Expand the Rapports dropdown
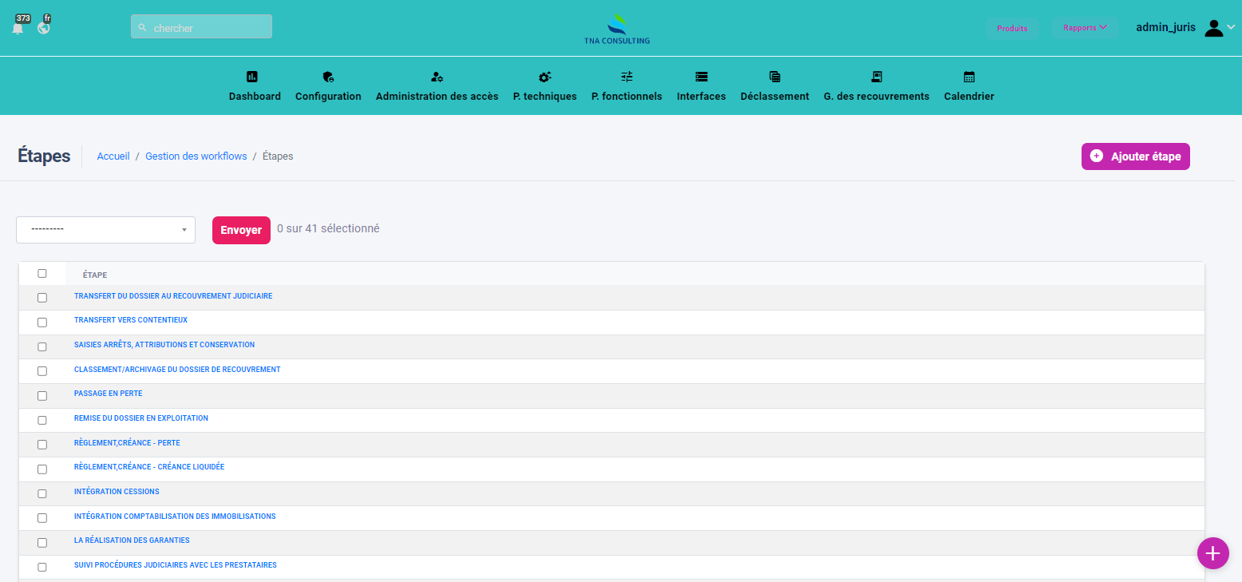This screenshot has width=1242, height=582. coord(1085,28)
